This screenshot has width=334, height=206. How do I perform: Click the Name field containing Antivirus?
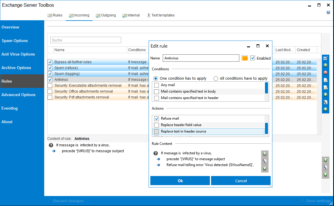(201, 58)
